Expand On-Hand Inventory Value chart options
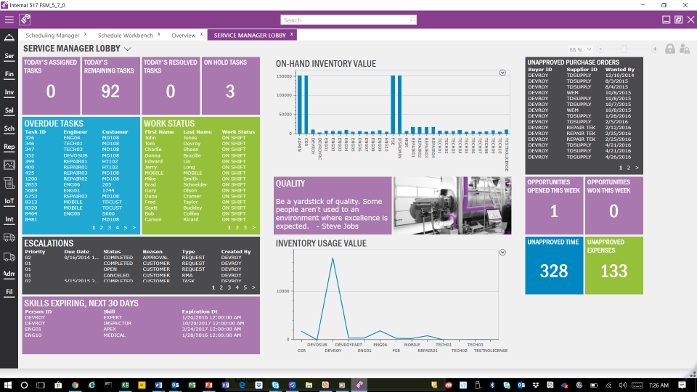The width and height of the screenshot is (697, 392). pyautogui.click(x=502, y=73)
